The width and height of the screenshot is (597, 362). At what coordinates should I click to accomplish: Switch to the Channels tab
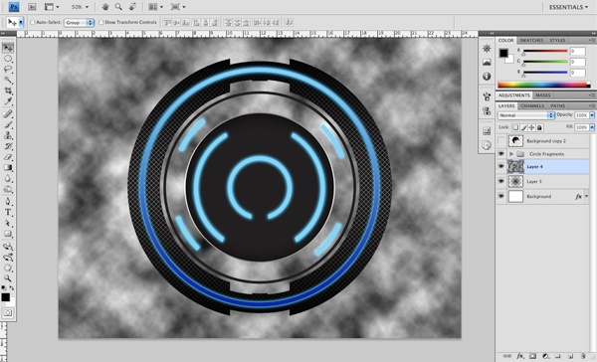pyautogui.click(x=532, y=105)
